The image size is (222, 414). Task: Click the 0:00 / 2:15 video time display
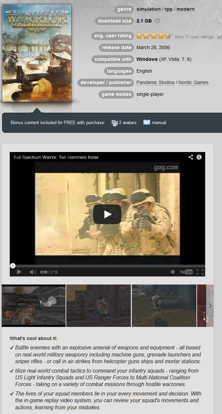tap(49, 272)
